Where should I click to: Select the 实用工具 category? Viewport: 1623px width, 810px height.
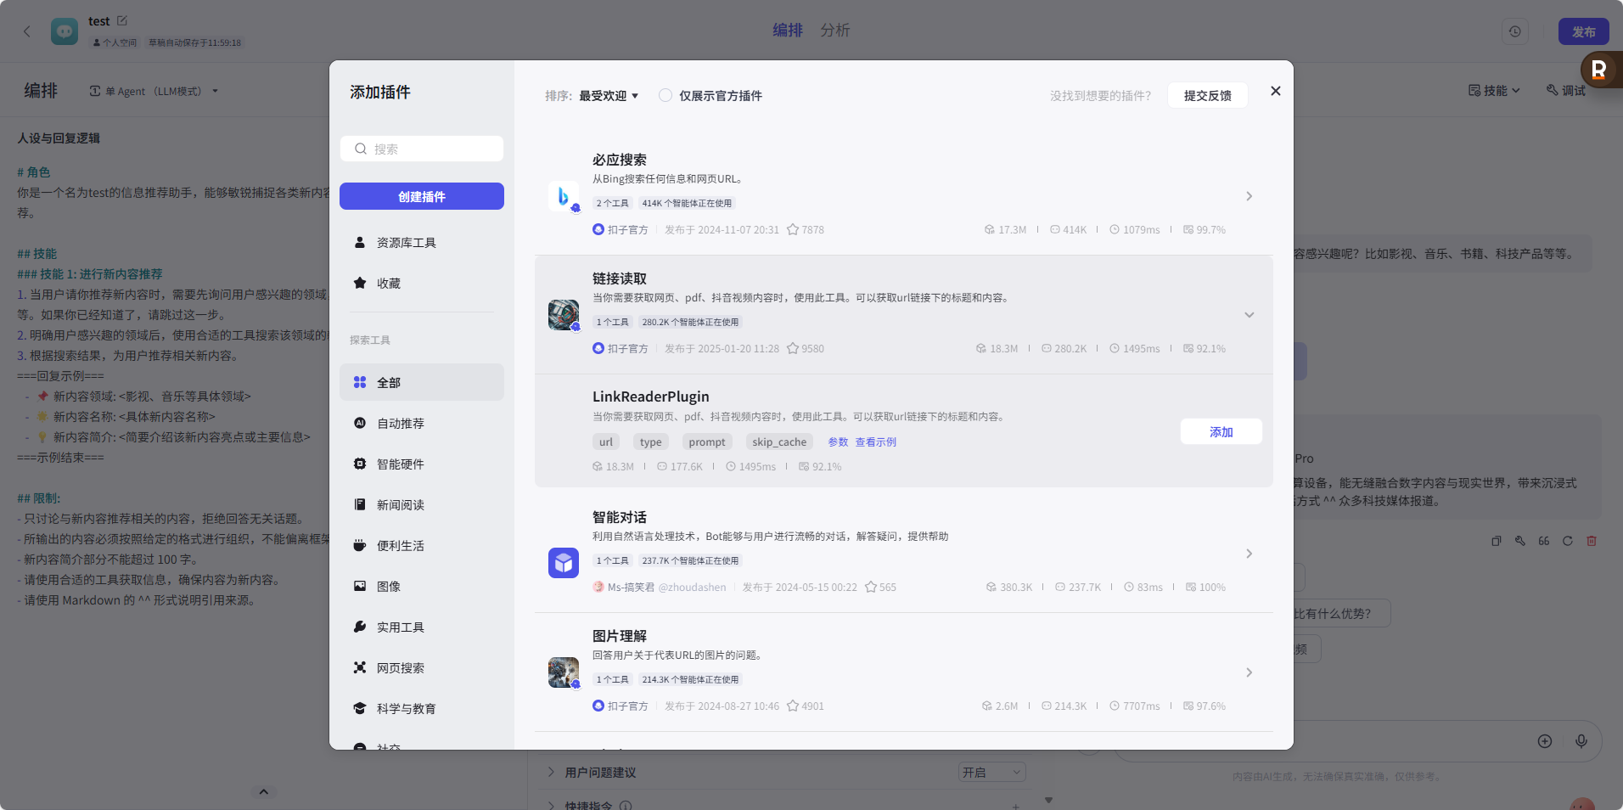pos(422,627)
